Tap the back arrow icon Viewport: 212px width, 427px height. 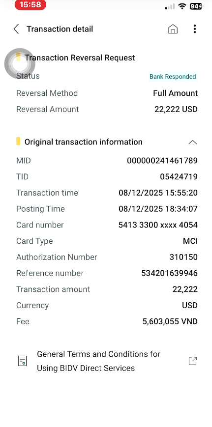16,29
